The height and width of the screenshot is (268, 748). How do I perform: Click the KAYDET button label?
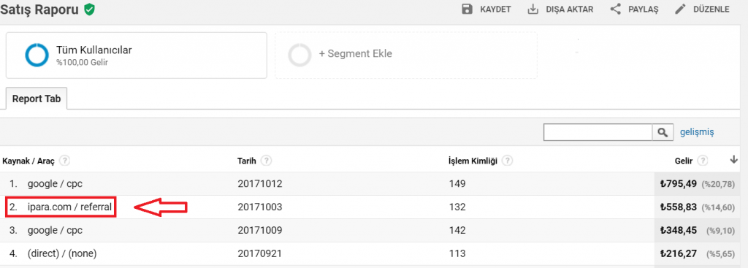click(495, 9)
